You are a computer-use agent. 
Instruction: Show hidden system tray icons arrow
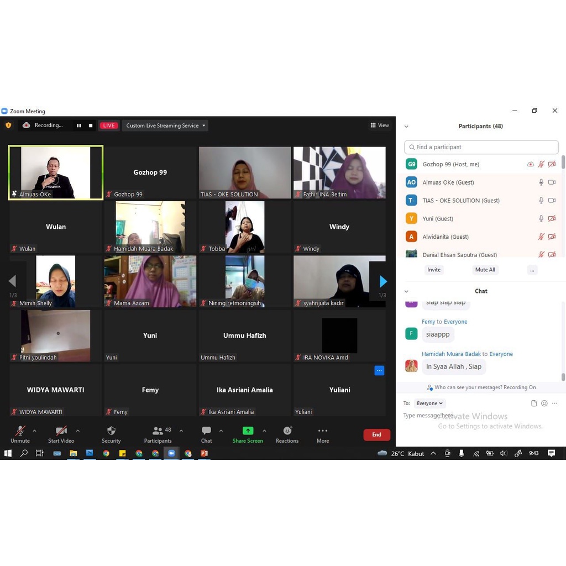pos(433,453)
